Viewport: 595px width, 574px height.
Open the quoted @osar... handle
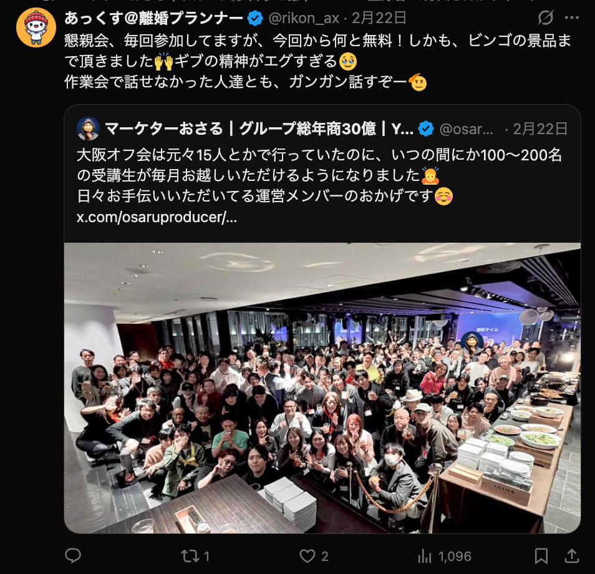tap(466, 129)
